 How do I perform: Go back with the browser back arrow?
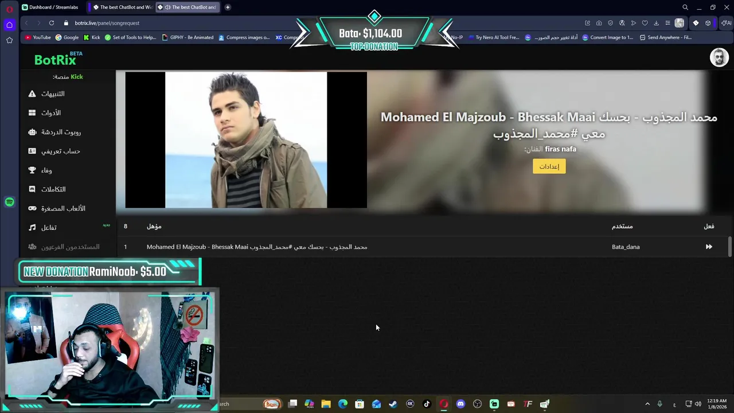[26, 23]
